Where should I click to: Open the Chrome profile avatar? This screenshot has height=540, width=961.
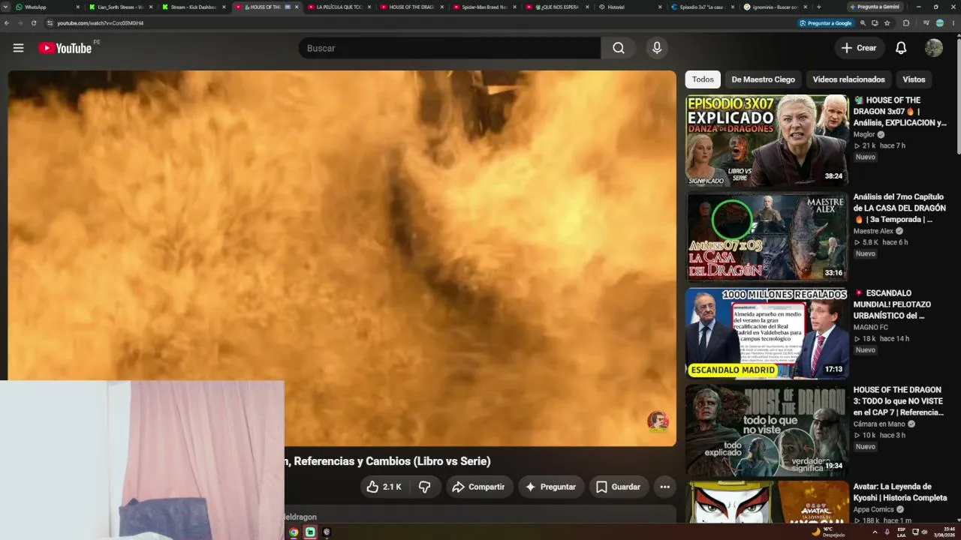[940, 23]
